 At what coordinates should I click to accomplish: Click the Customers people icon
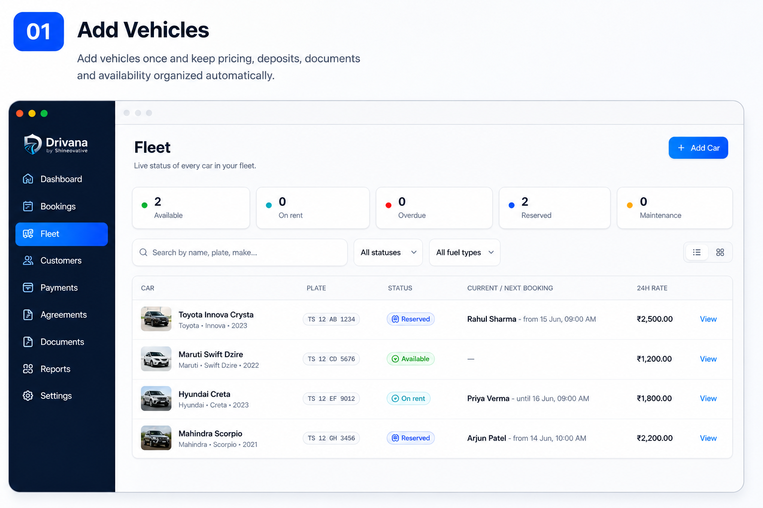pos(28,260)
